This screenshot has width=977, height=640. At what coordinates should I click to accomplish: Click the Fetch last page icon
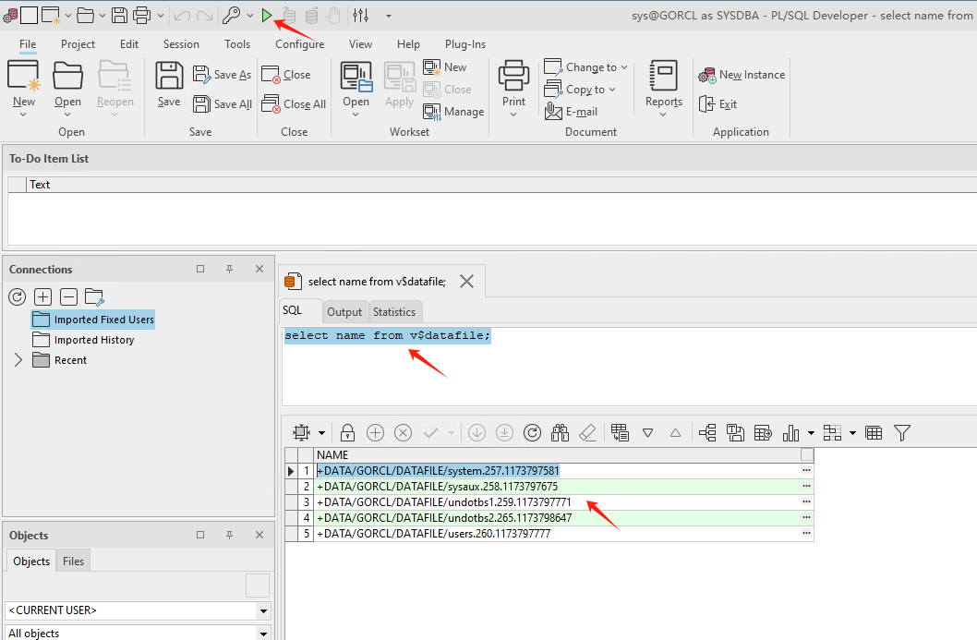(x=504, y=432)
